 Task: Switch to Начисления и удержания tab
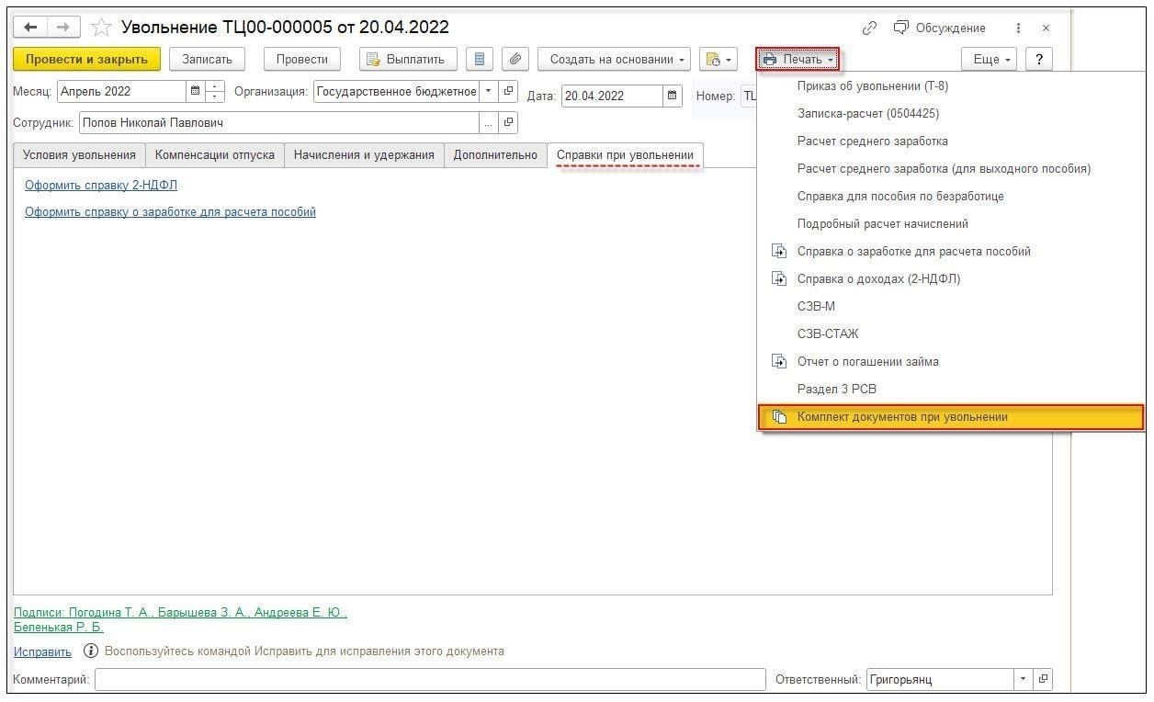(x=364, y=155)
